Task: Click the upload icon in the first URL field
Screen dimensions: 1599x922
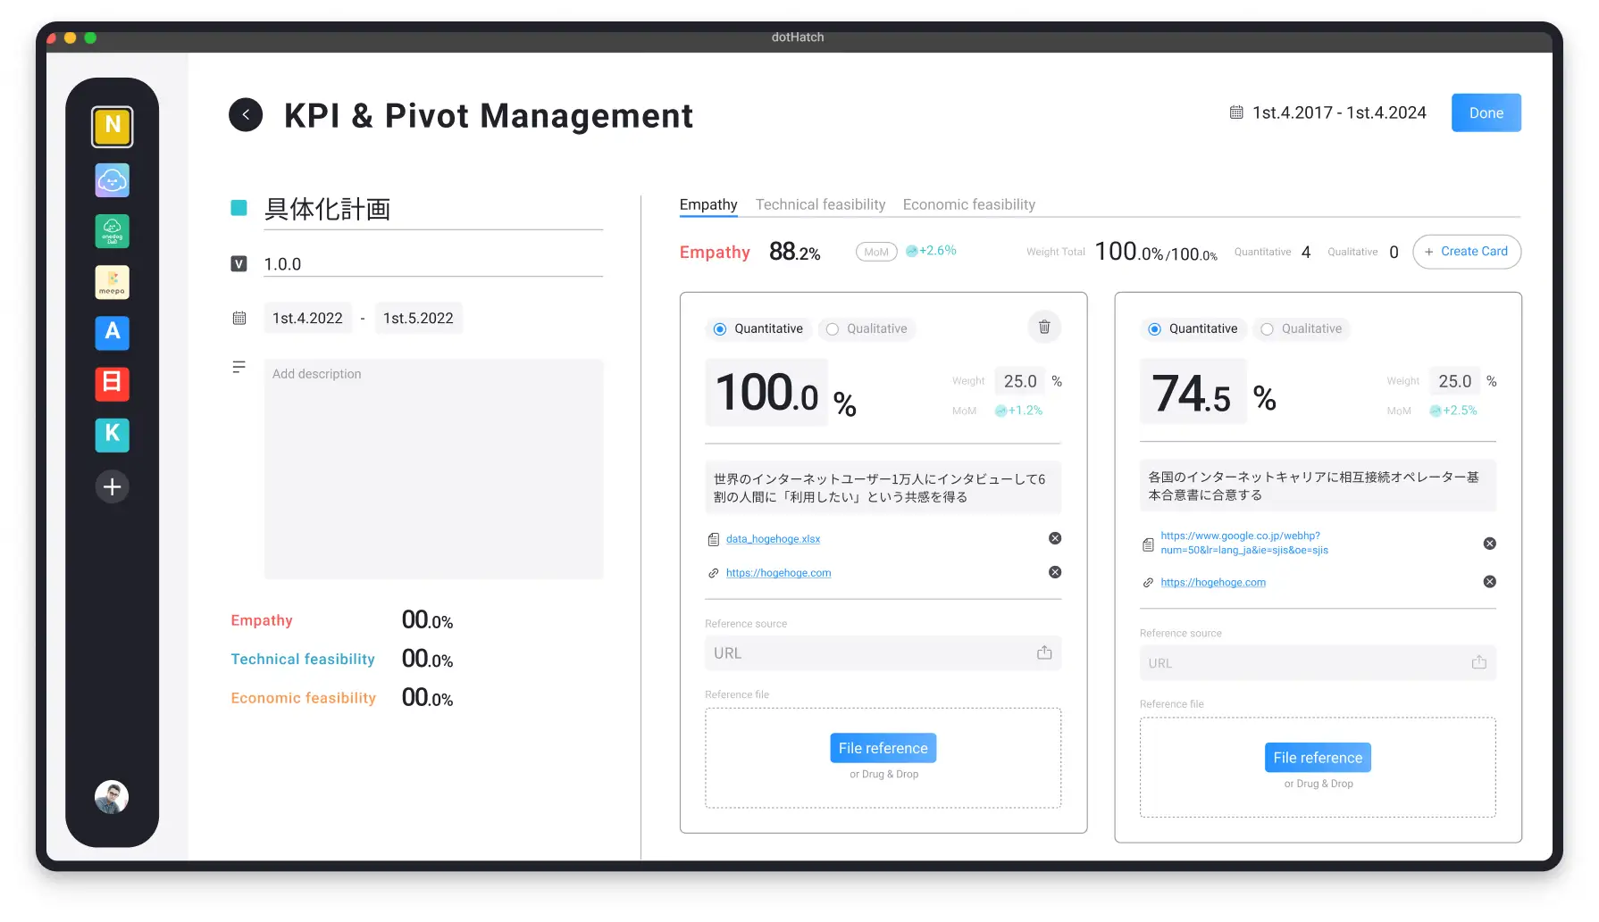Action: point(1044,653)
